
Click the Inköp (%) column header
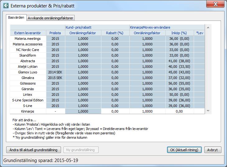tap(180, 33)
